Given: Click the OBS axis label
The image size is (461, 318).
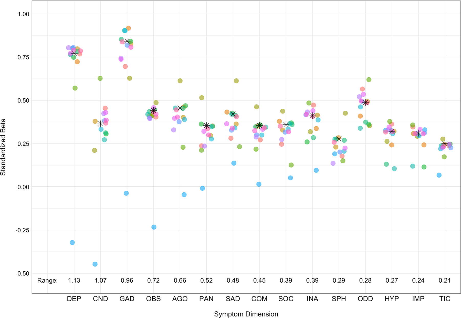Looking at the screenshot, I should 153,299.
